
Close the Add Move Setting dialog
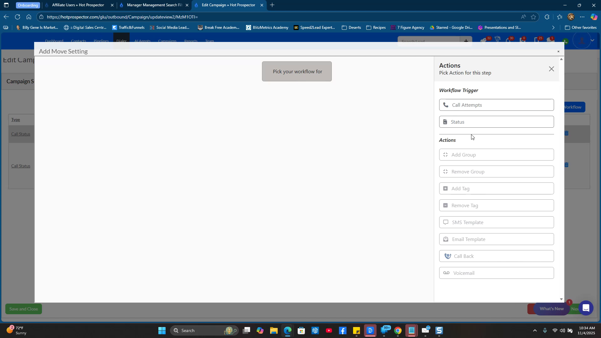558,52
